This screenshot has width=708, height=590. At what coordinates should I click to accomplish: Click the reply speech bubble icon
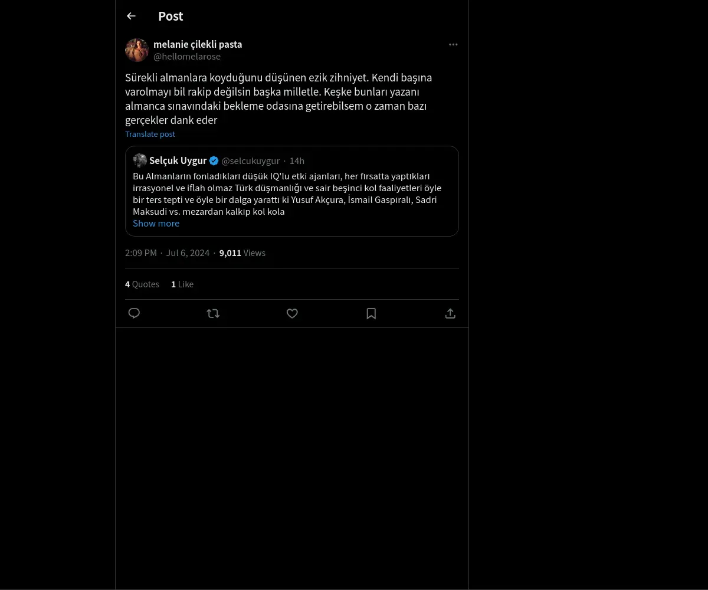pyautogui.click(x=134, y=313)
